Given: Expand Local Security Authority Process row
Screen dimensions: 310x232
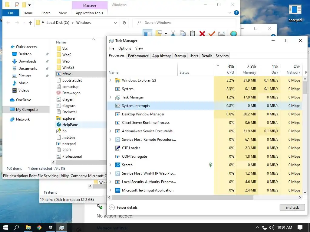Looking at the screenshot, I should pos(110,182).
